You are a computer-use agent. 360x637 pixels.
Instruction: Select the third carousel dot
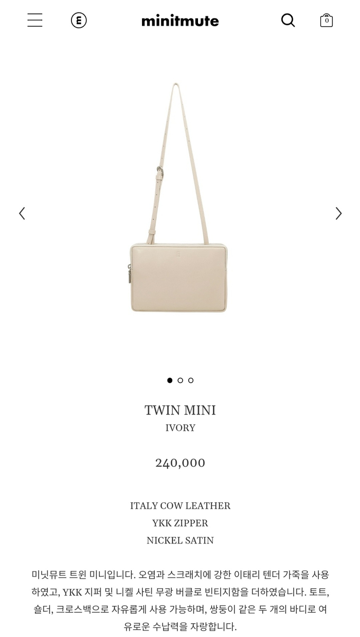click(x=191, y=380)
